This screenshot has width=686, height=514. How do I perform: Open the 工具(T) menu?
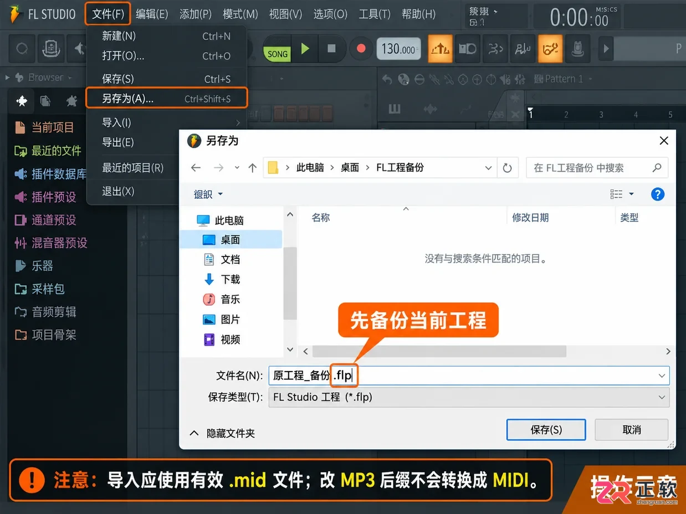(x=375, y=14)
